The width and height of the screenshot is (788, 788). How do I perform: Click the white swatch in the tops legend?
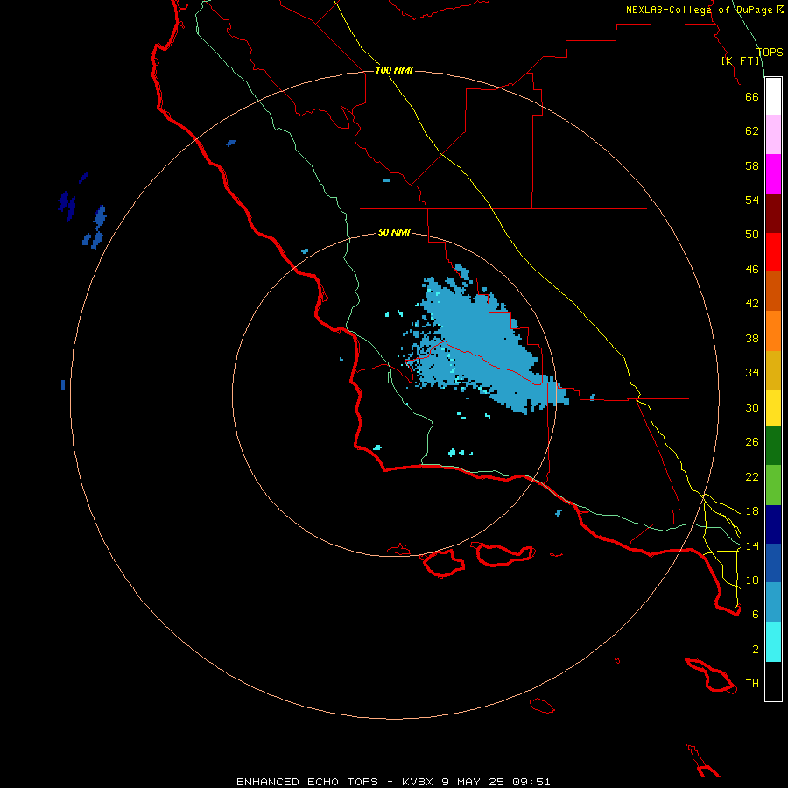(773, 96)
